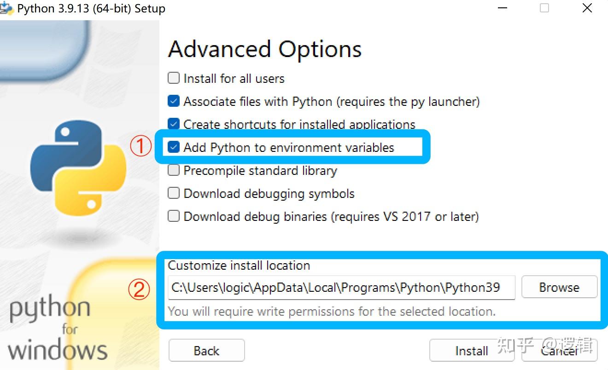Check Download debugging symbols box
Screen dimensions: 608x370
pos(174,193)
